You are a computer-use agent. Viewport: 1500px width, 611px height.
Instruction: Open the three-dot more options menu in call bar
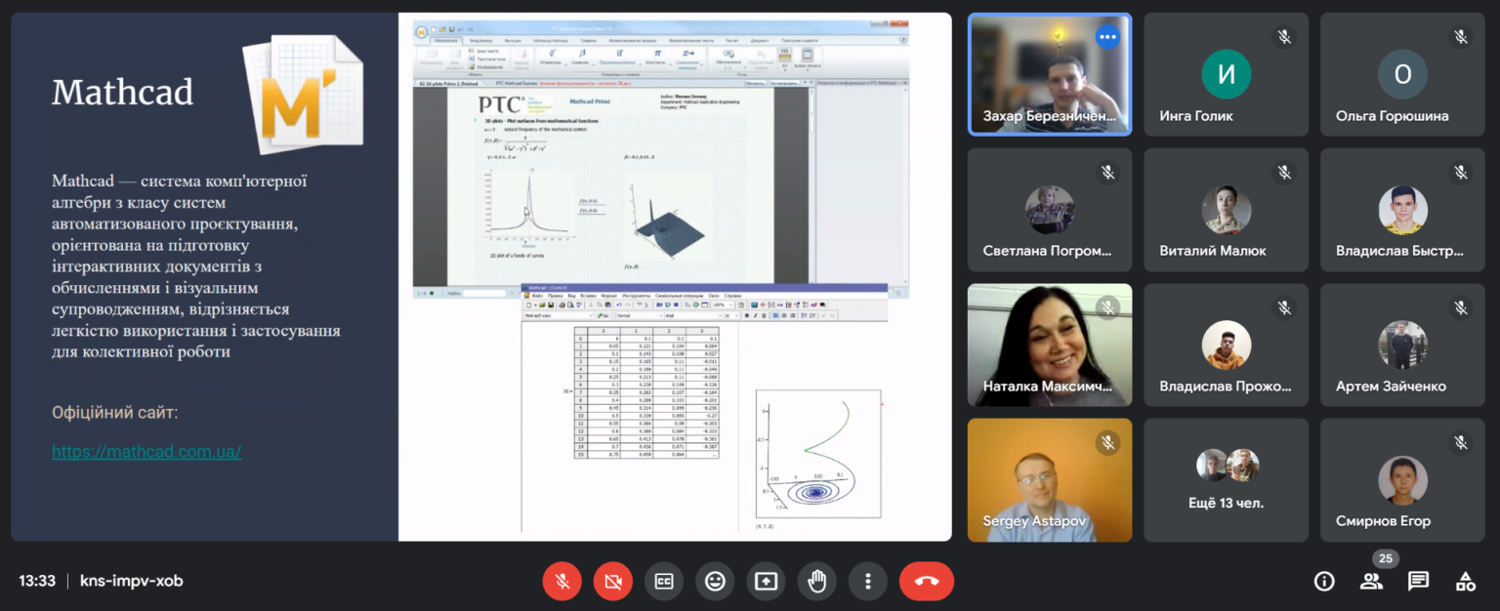point(867,582)
